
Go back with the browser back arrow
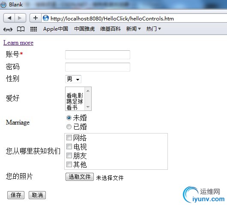(x=9, y=18)
